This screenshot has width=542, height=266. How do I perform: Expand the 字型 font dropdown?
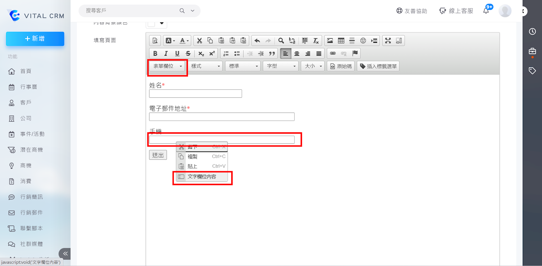click(x=281, y=66)
